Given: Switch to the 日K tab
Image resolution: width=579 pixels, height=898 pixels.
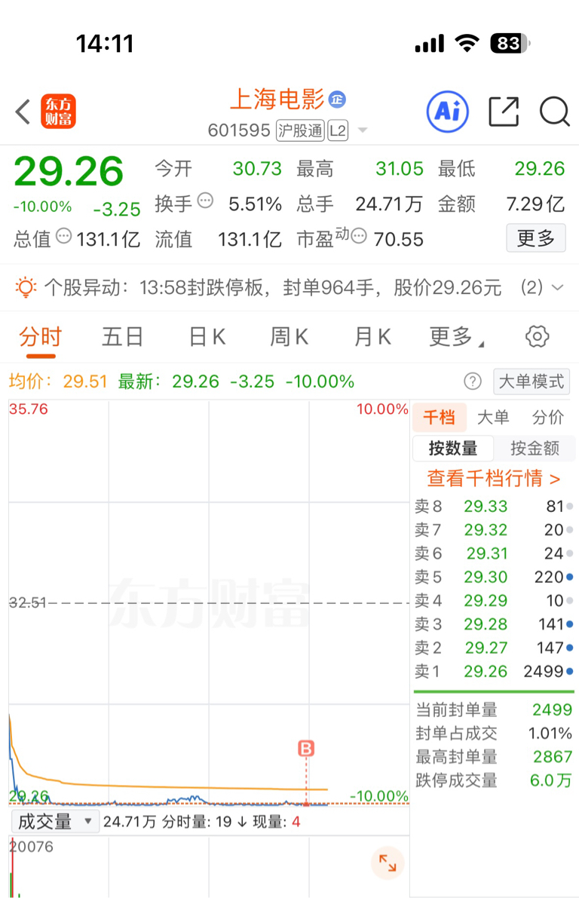Looking at the screenshot, I should pos(207,337).
